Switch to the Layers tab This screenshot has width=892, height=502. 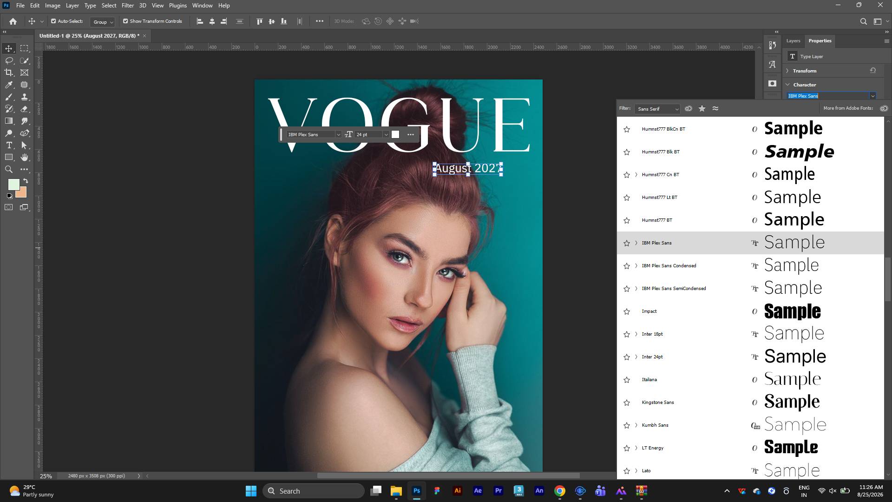[793, 41]
